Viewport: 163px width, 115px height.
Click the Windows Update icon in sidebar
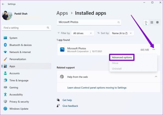[x=5, y=109]
